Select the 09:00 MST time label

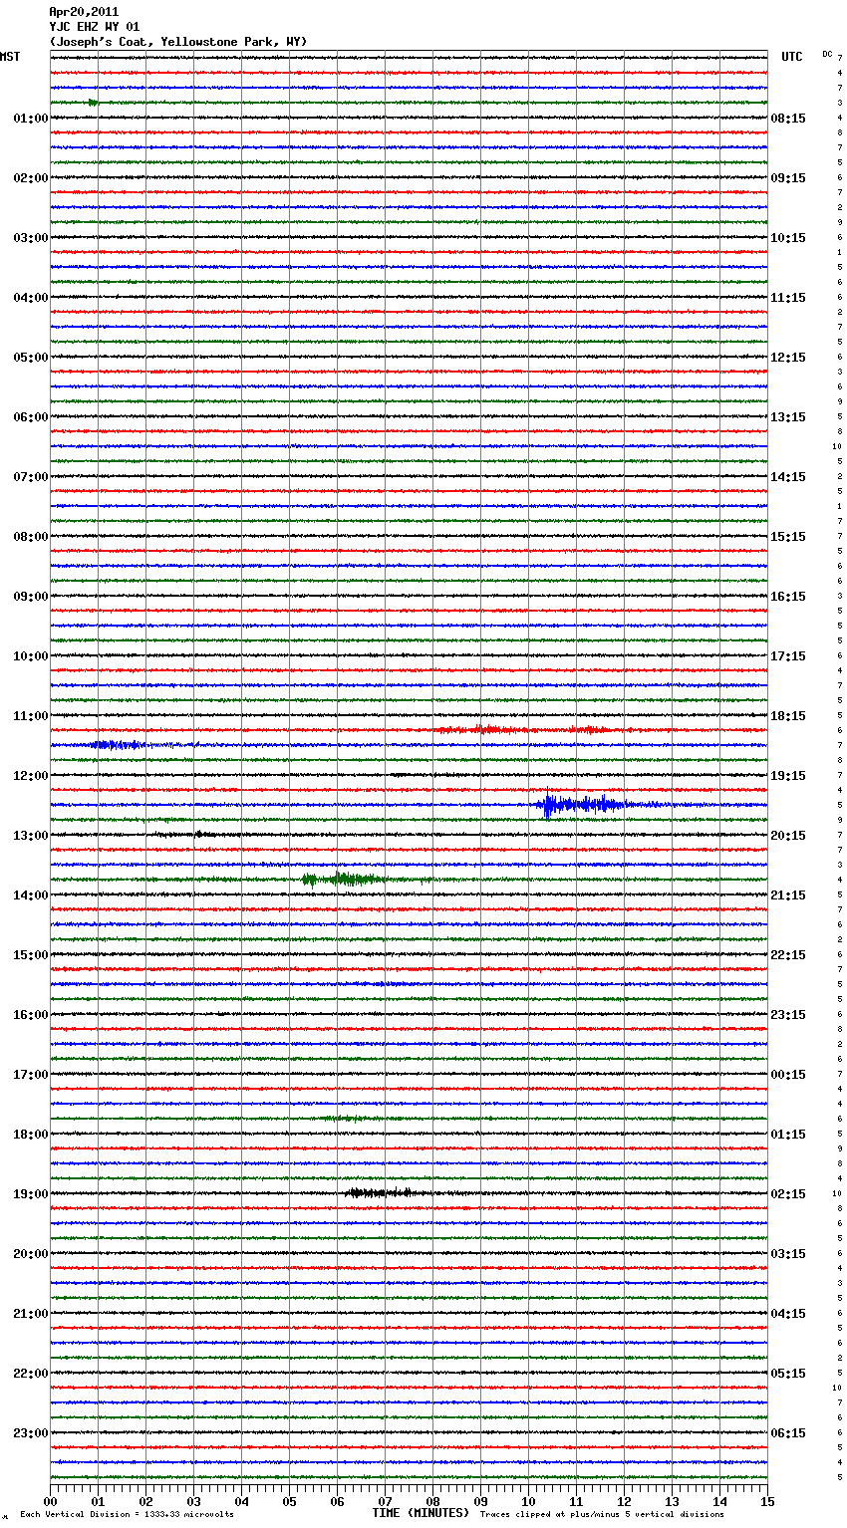pos(31,597)
